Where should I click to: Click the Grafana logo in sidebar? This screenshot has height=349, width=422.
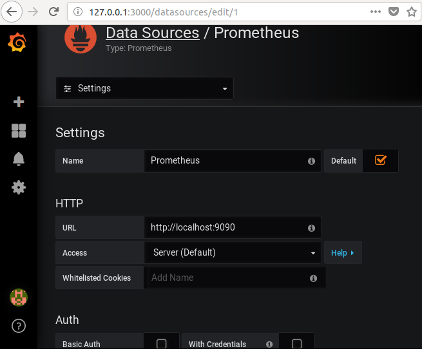pyautogui.click(x=17, y=42)
